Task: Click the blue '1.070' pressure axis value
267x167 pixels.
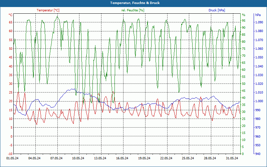Action: (x=259, y=40)
